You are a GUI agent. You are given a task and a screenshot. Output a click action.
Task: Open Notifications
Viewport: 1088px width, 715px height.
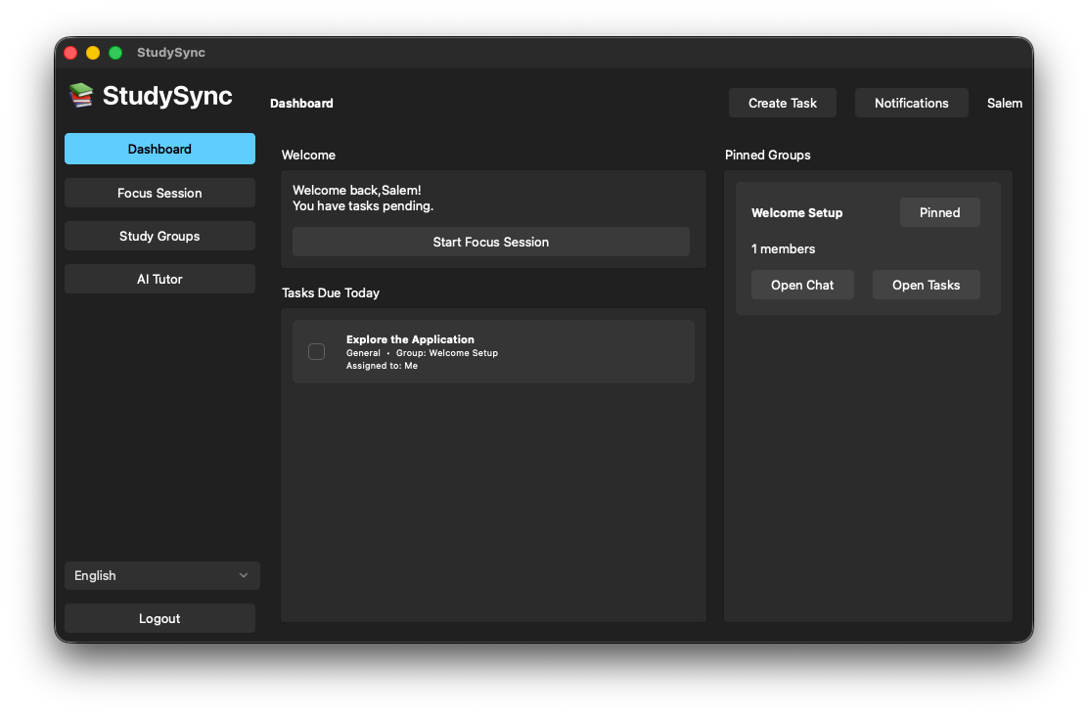point(911,103)
